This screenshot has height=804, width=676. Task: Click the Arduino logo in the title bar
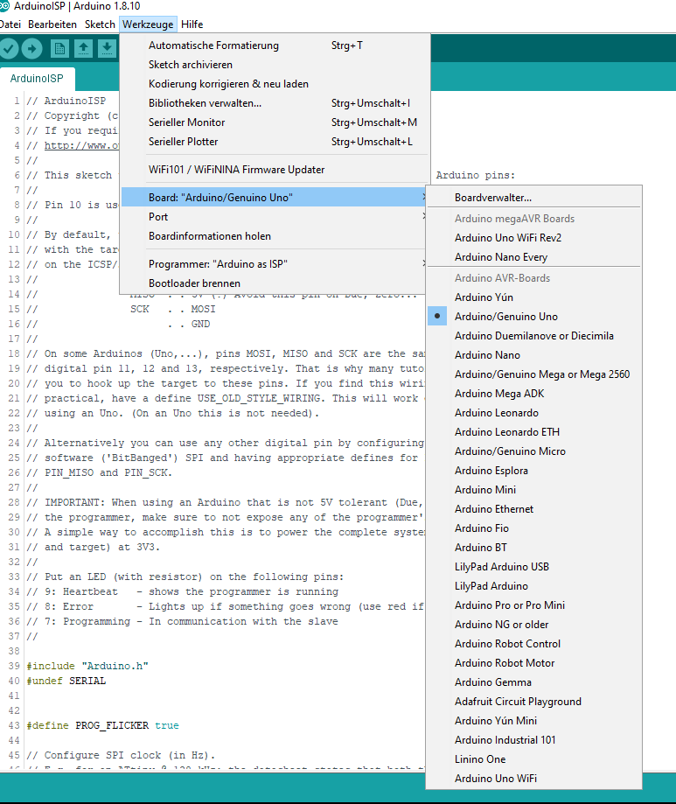4,6
